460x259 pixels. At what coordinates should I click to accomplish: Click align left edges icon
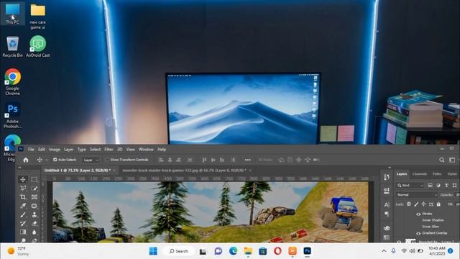point(161,160)
